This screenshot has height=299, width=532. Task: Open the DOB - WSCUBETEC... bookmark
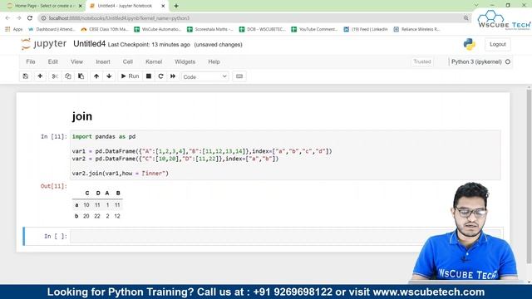[x=263, y=30]
